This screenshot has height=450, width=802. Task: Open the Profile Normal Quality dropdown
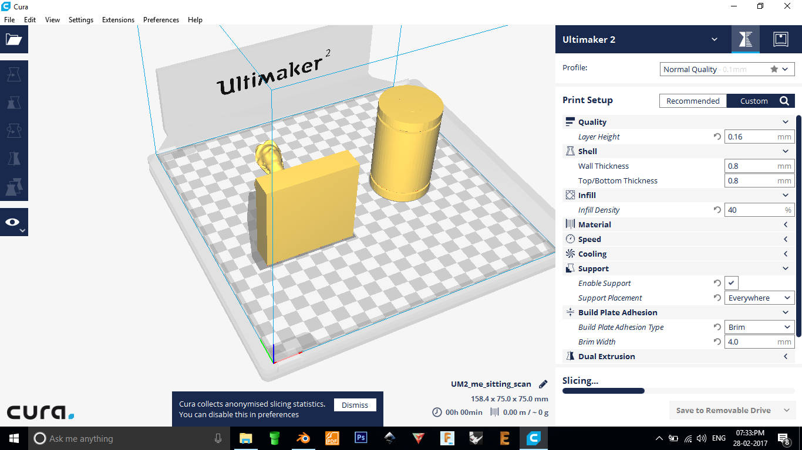click(x=727, y=69)
